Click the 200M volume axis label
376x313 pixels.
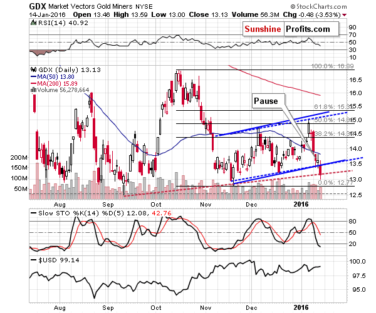click(x=19, y=158)
